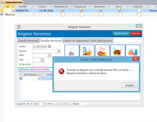Click the form icon in Asignar Servicios title bar

[19, 27]
